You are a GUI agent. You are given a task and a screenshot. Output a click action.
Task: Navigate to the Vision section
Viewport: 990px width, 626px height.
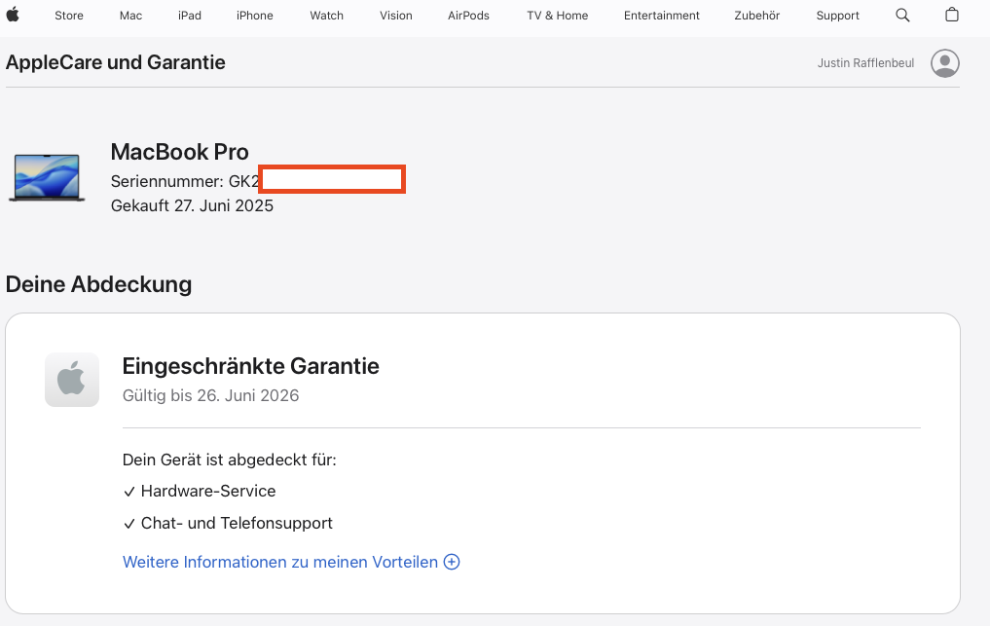tap(396, 16)
